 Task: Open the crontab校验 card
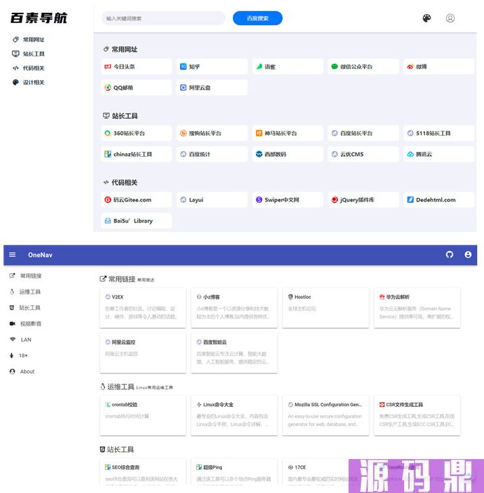pos(143,416)
